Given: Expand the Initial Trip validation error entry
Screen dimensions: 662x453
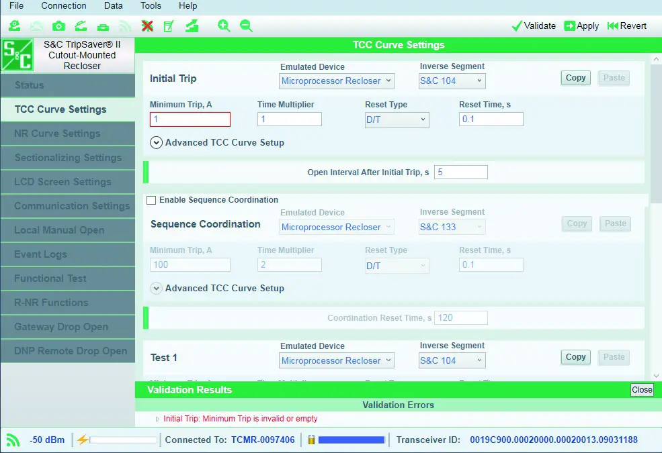Looking at the screenshot, I should (157, 419).
